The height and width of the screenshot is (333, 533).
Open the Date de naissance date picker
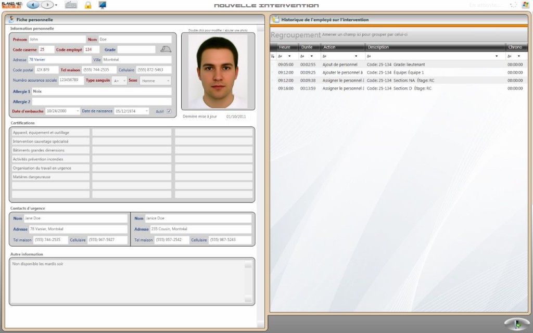146,111
